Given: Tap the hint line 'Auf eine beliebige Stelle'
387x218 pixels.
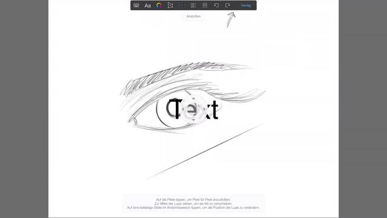Looking at the screenshot, I should [193, 208].
